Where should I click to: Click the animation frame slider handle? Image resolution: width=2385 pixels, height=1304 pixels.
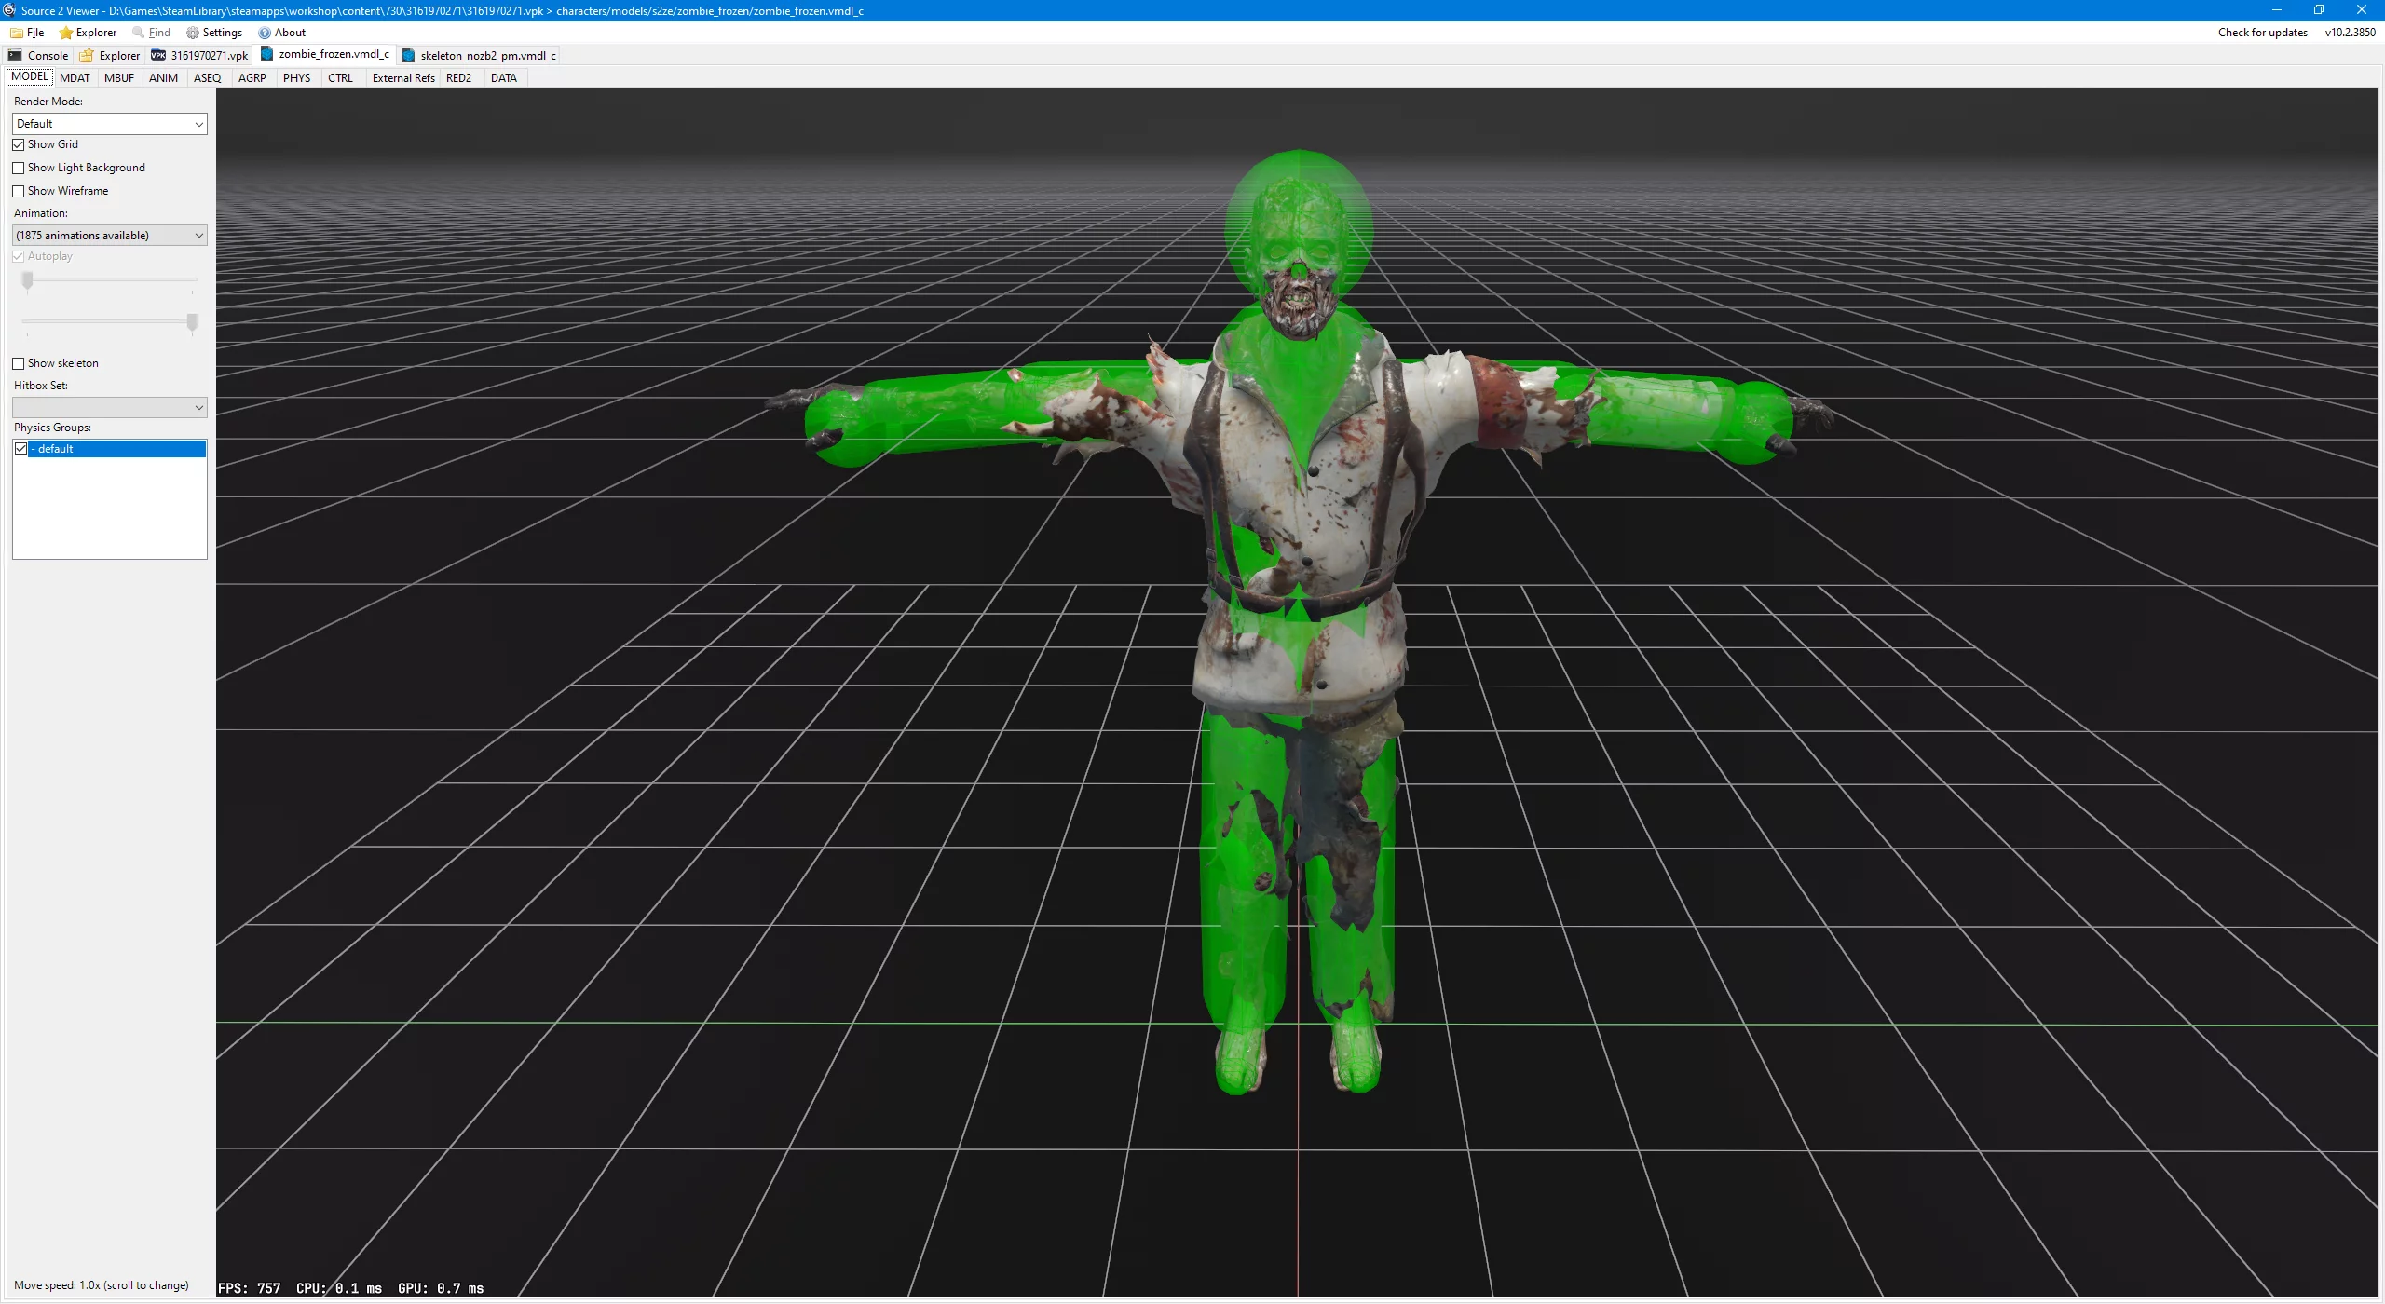28,281
